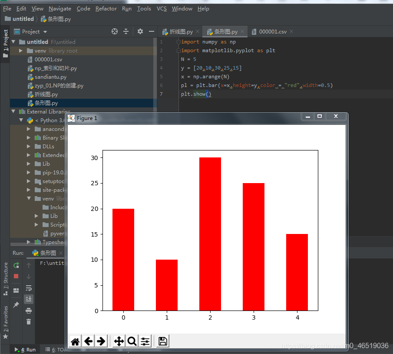Restore layout icon in the Run panel
The image size is (393, 354).
tap(16, 291)
